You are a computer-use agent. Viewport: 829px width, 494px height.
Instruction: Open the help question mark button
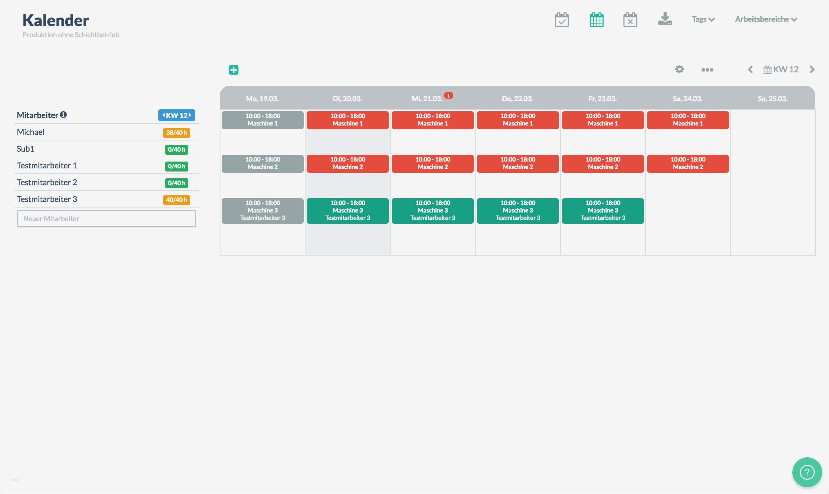click(x=807, y=472)
